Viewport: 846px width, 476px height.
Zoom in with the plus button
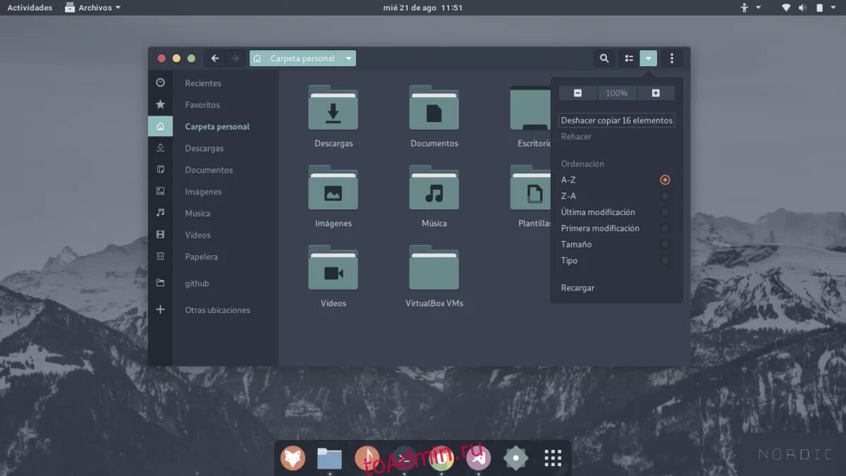656,93
